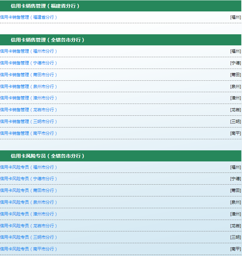Open 信用卡风险专员（三明市分行）posting
242x256 pixels.
28,237
